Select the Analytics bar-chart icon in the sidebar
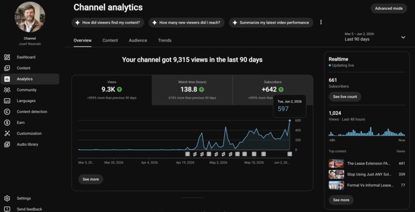 tap(7, 79)
